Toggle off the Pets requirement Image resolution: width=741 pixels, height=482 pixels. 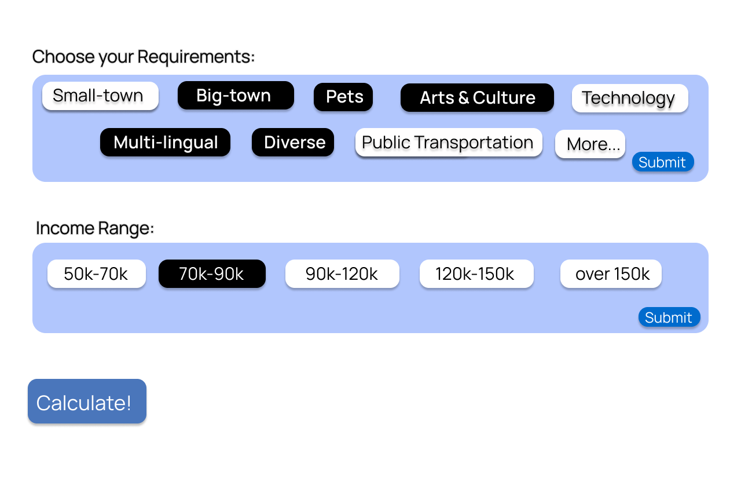click(343, 97)
